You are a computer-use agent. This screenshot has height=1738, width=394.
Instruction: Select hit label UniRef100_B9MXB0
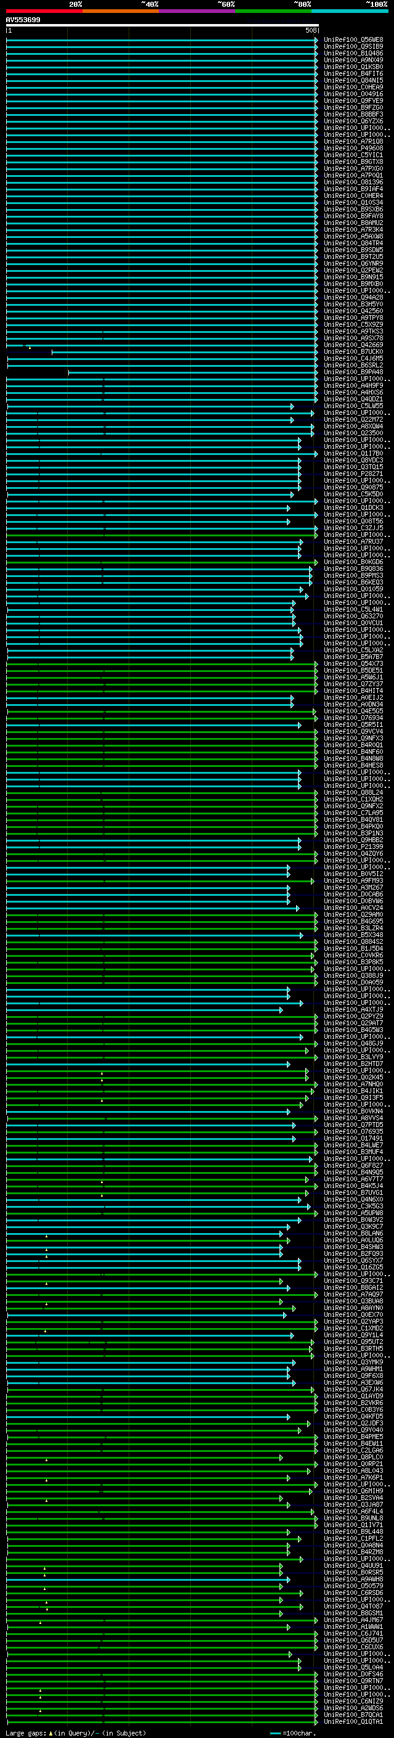(353, 284)
